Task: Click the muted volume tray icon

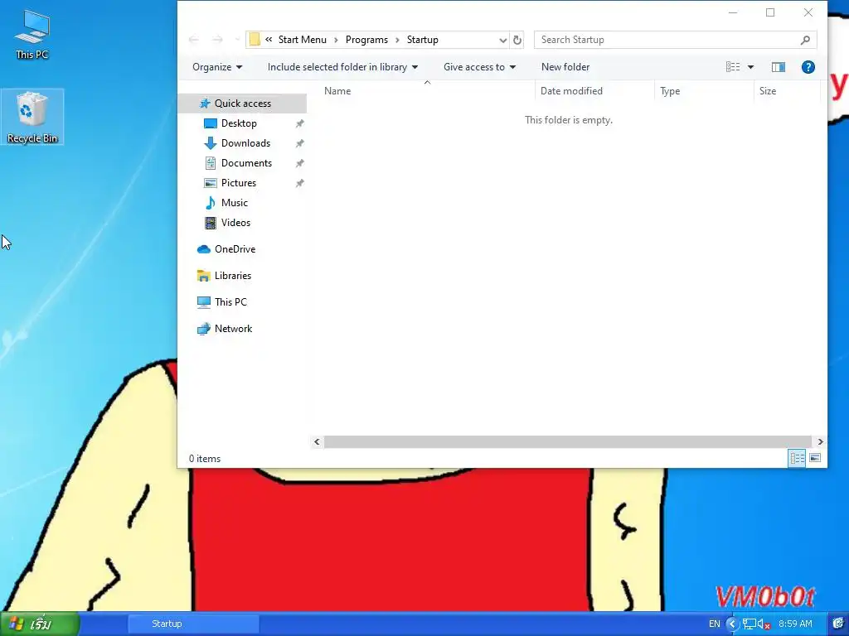Action: (x=764, y=624)
